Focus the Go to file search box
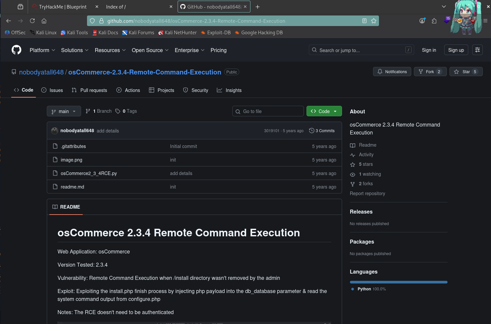Viewport: 491px width, 324px height. tap(268, 111)
